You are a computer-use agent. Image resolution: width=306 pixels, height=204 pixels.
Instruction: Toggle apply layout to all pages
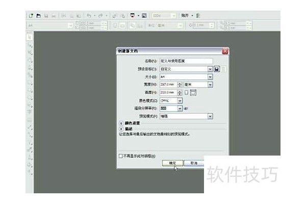[x=133, y=25]
